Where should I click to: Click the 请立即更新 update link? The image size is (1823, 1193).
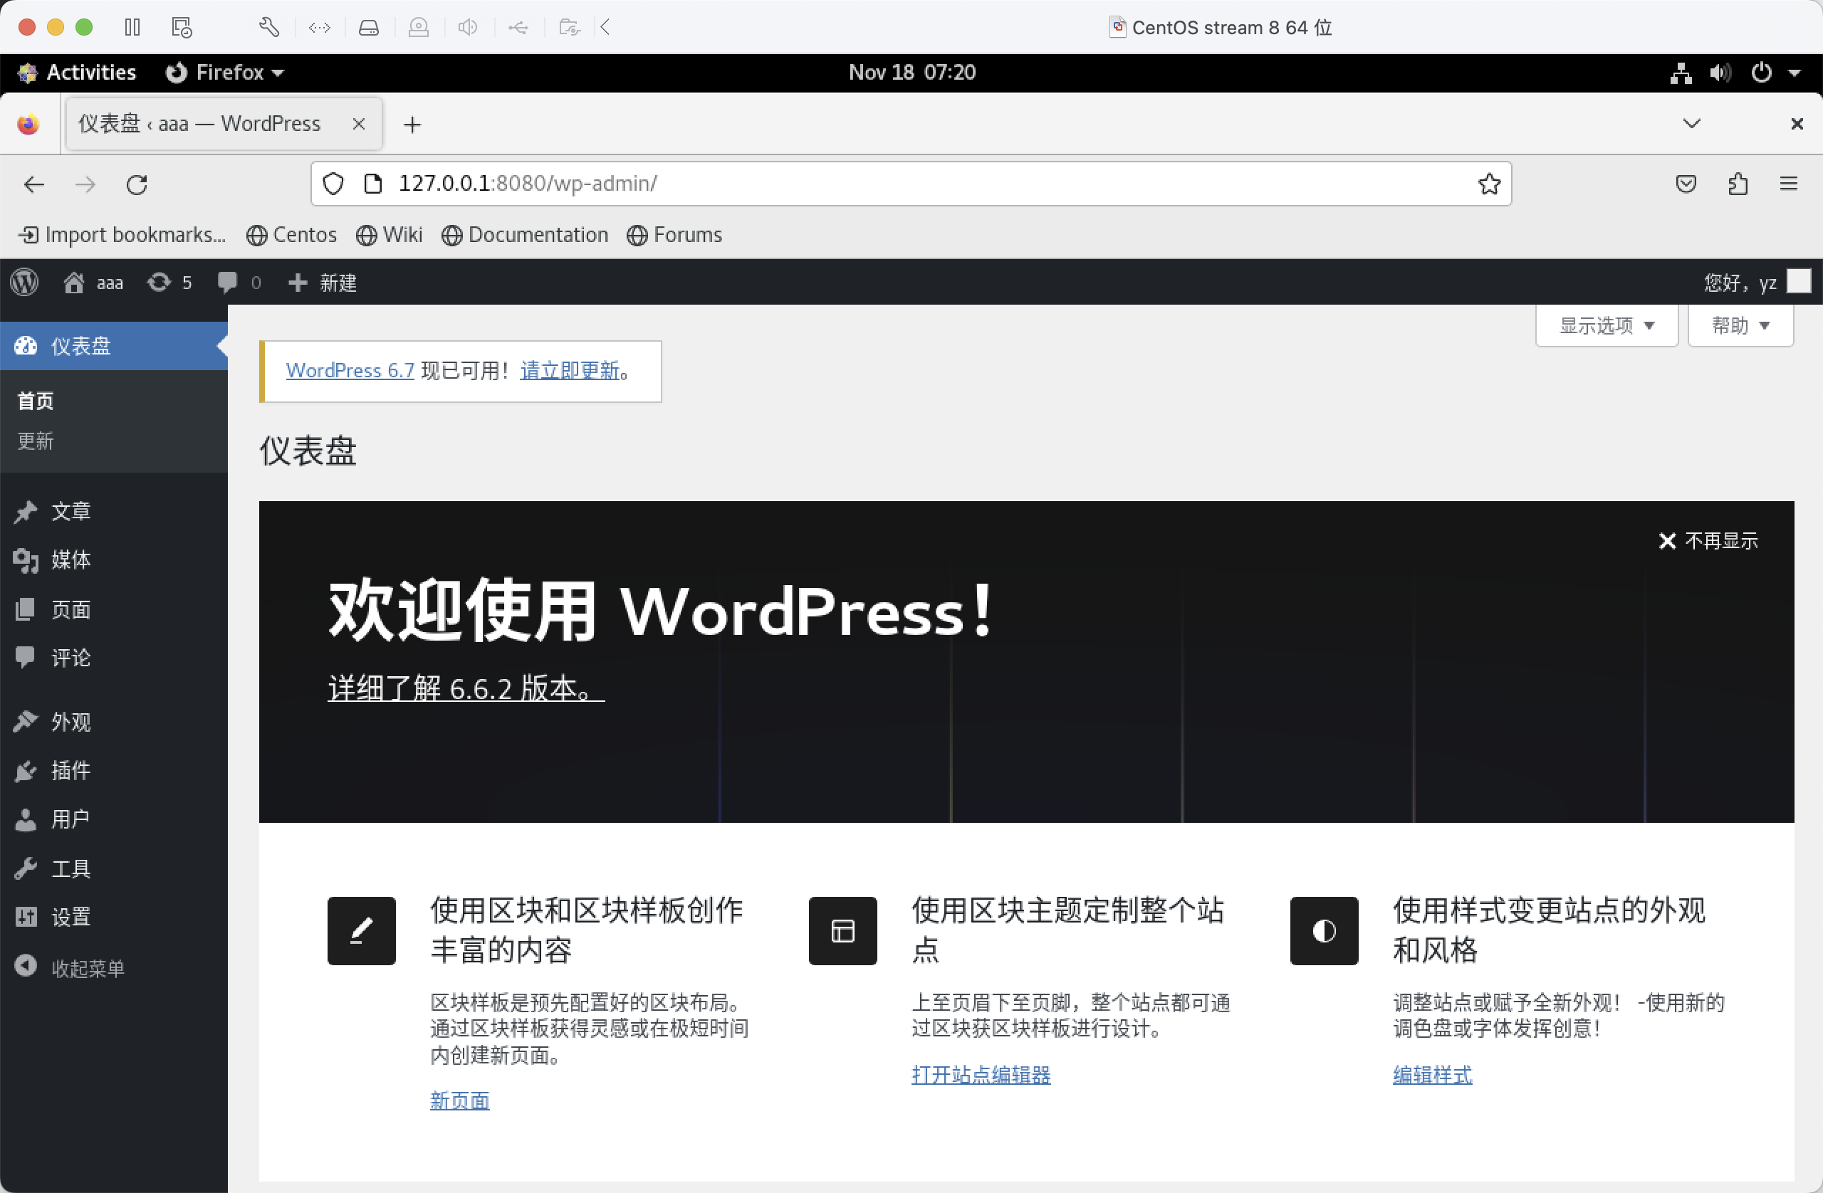570,371
